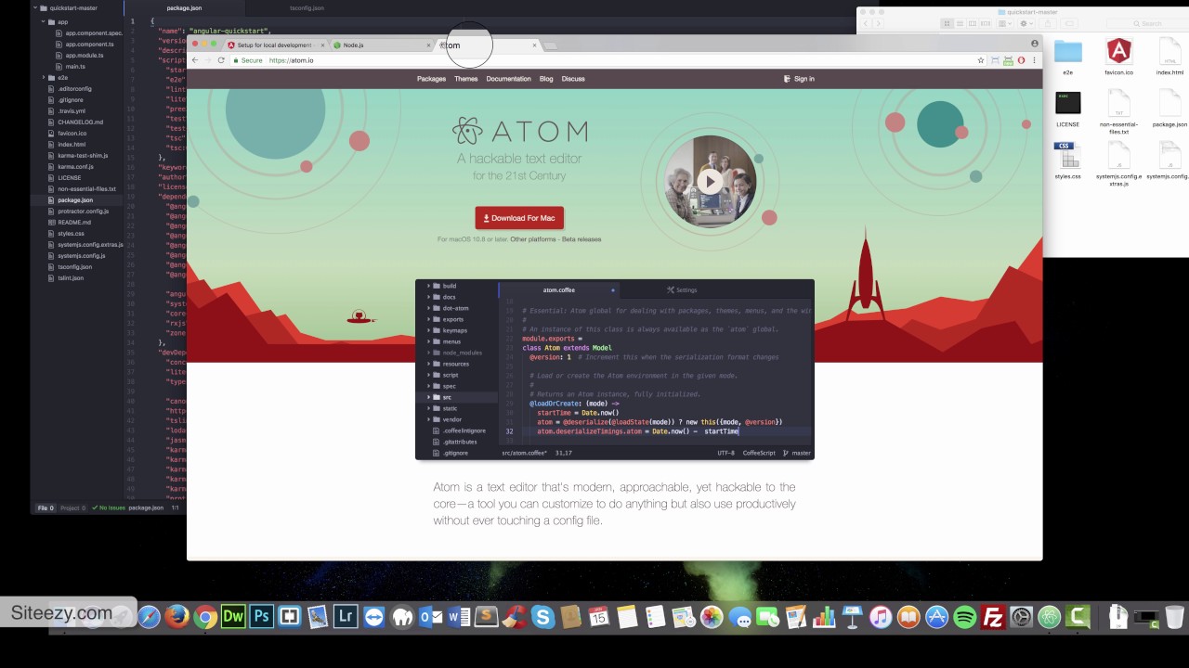Click the Finder share button
The height and width of the screenshot is (668, 1189).
(1049, 23)
